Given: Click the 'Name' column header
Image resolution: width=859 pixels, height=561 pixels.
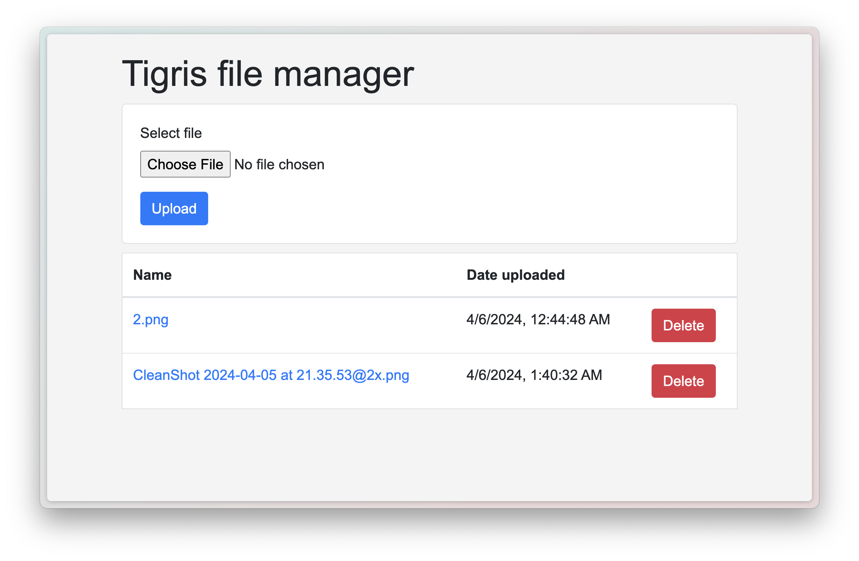Looking at the screenshot, I should 152,275.
